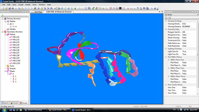Click the Print toolbar icon
The height and width of the screenshot is (112, 199).
click(x=13, y=8)
